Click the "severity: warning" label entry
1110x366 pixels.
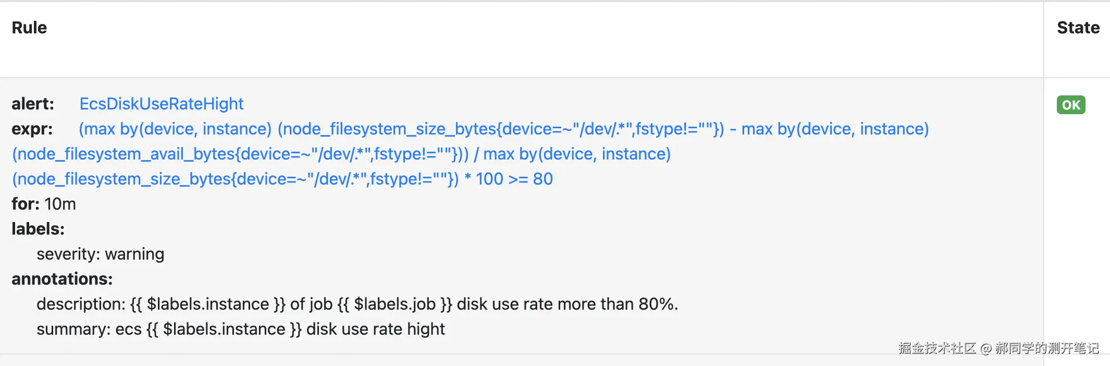click(100, 254)
